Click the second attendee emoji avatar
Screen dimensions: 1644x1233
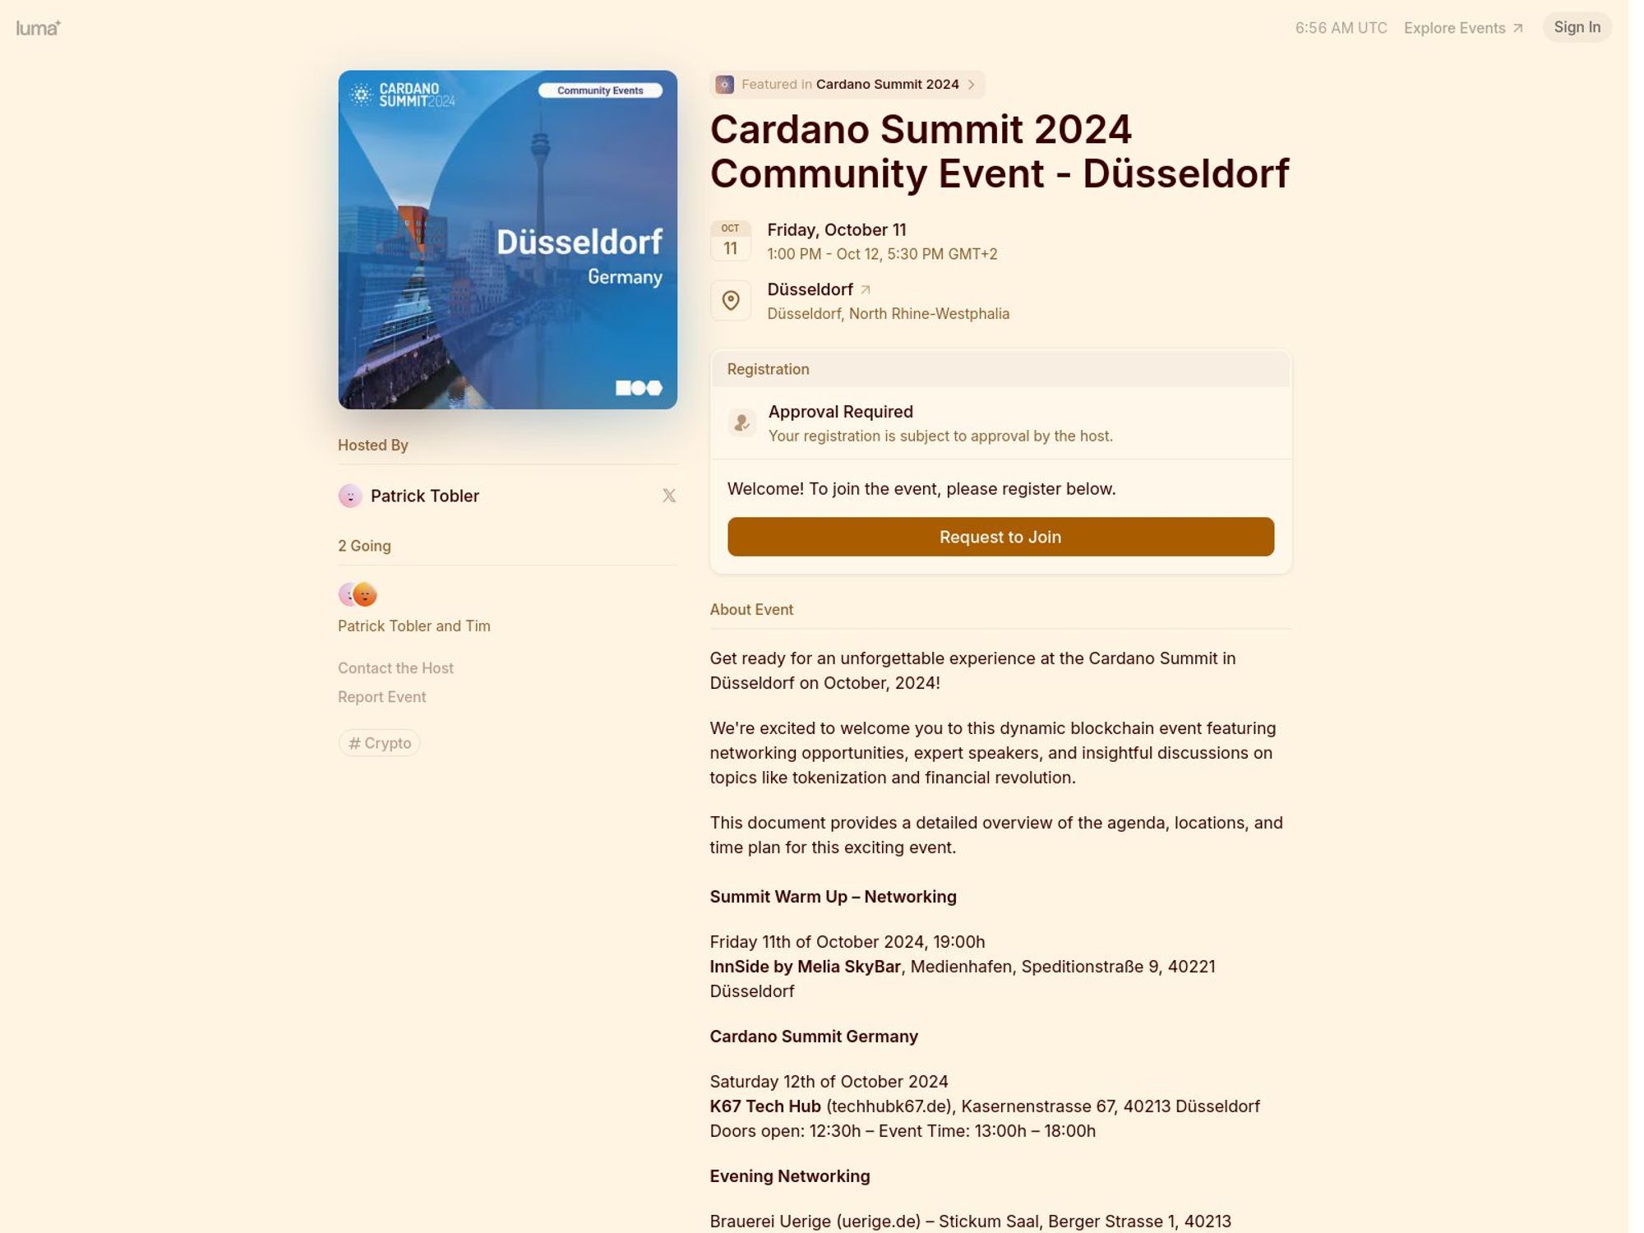tap(365, 594)
